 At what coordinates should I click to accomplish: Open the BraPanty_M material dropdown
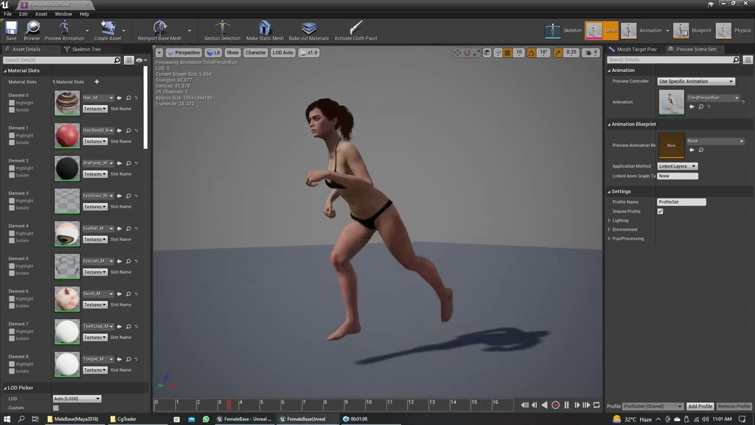pos(98,163)
